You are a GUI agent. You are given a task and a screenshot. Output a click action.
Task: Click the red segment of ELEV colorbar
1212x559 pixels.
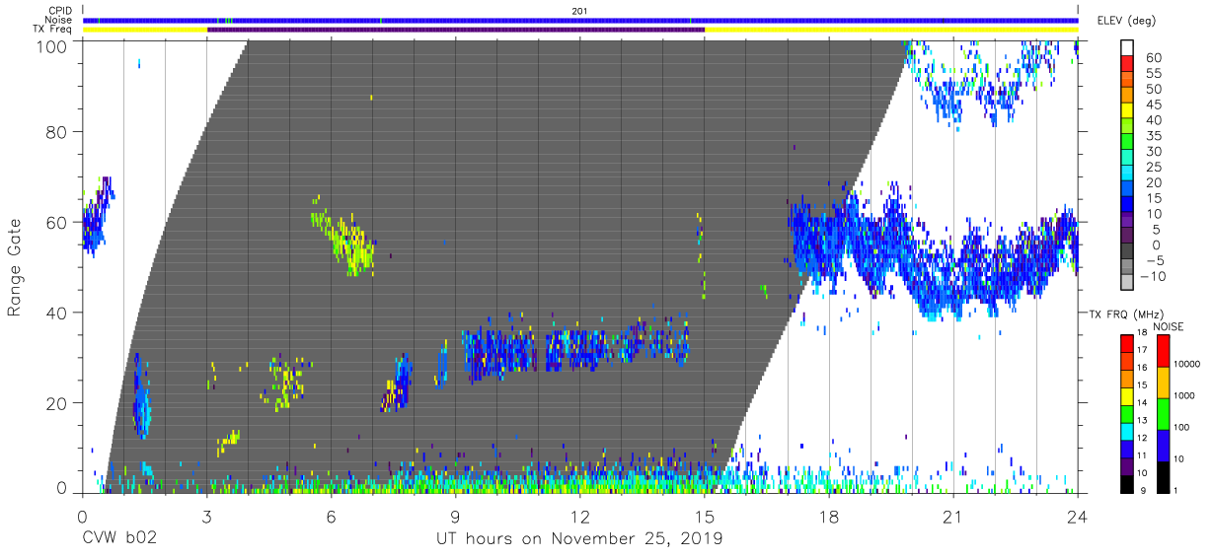tap(1129, 64)
